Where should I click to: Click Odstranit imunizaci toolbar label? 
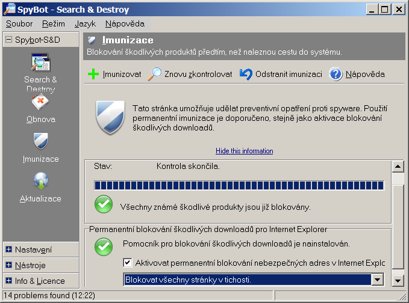click(289, 74)
